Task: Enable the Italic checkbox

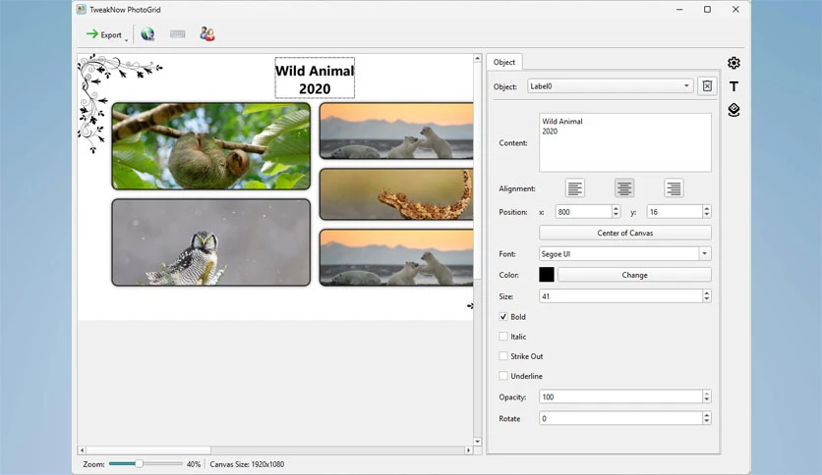Action: tap(503, 337)
